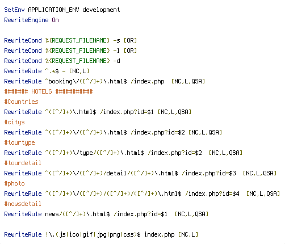Click the #photo comment

point(14,184)
